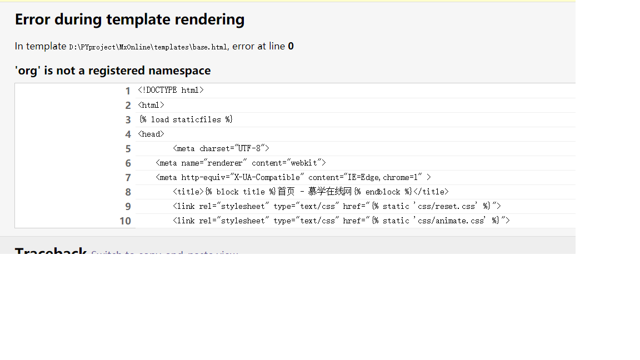The height and width of the screenshot is (360, 640).
Task: Select line number 10 in the gutter
Action: click(125, 221)
